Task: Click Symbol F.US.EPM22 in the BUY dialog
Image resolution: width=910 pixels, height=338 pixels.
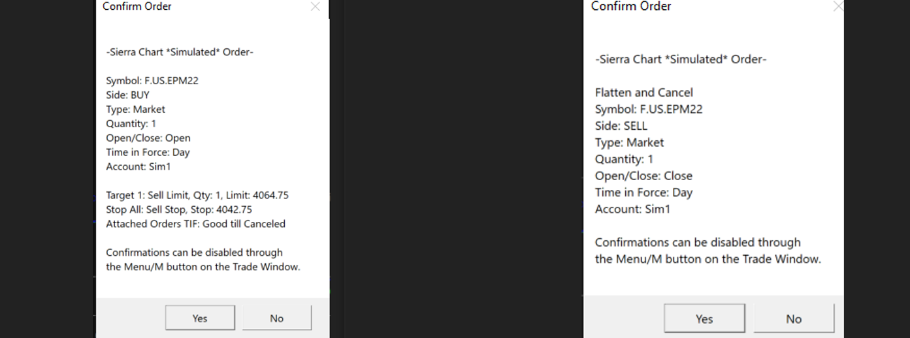Action: [152, 81]
